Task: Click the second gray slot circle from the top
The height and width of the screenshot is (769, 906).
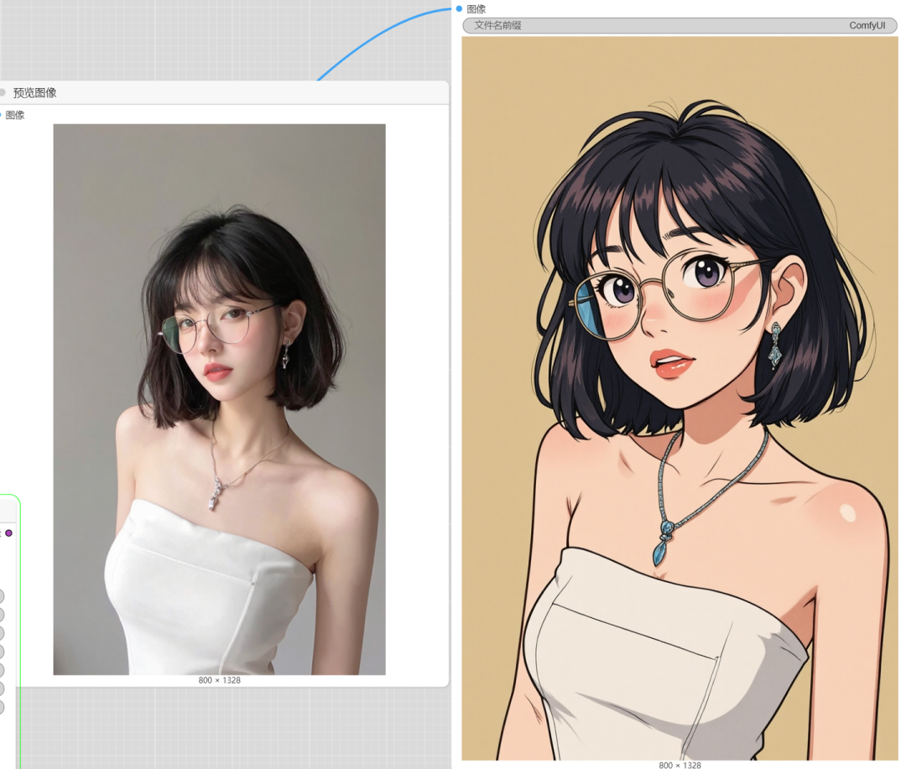Action: pos(1,614)
